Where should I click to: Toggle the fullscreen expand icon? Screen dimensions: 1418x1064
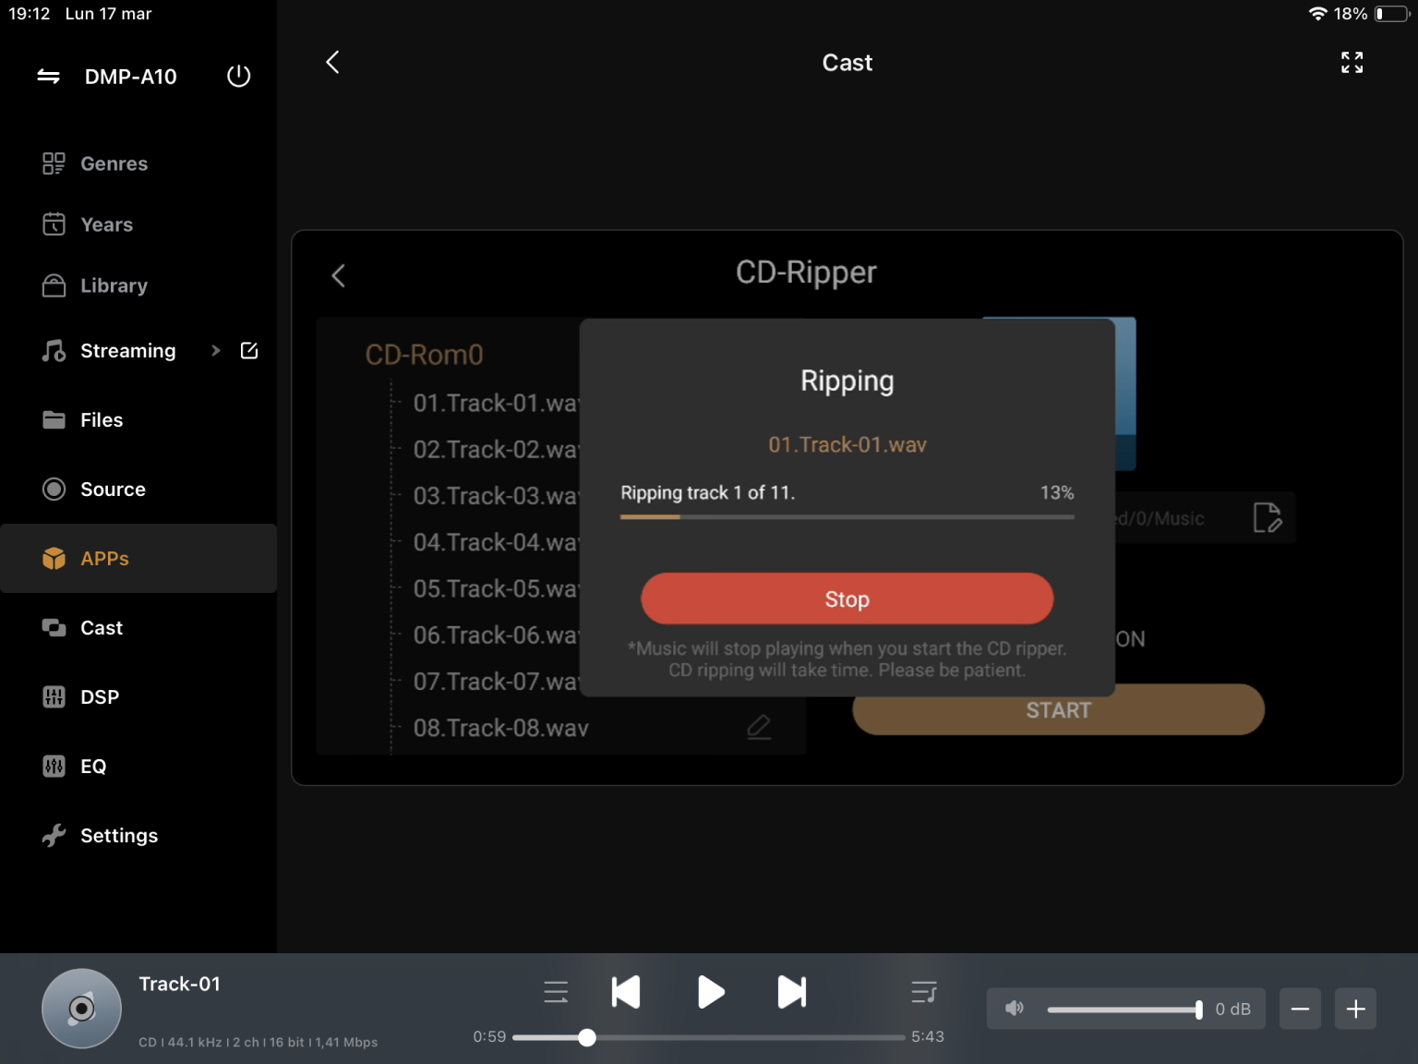(x=1352, y=62)
